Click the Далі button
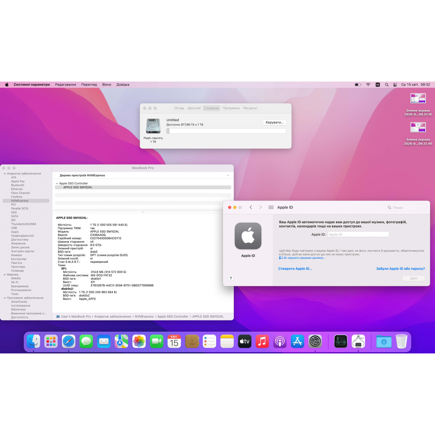Viewport: 435px width, 435px height. pyautogui.click(x=414, y=278)
